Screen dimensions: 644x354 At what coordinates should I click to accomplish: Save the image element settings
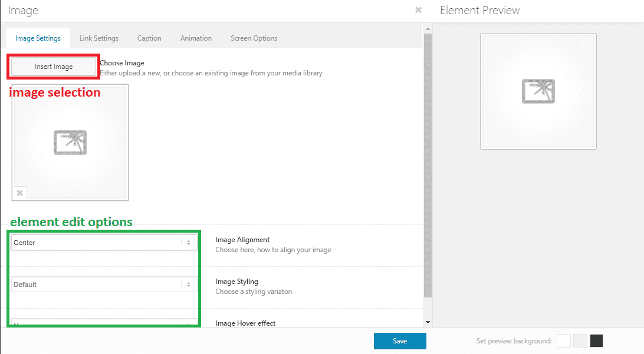[x=400, y=341]
